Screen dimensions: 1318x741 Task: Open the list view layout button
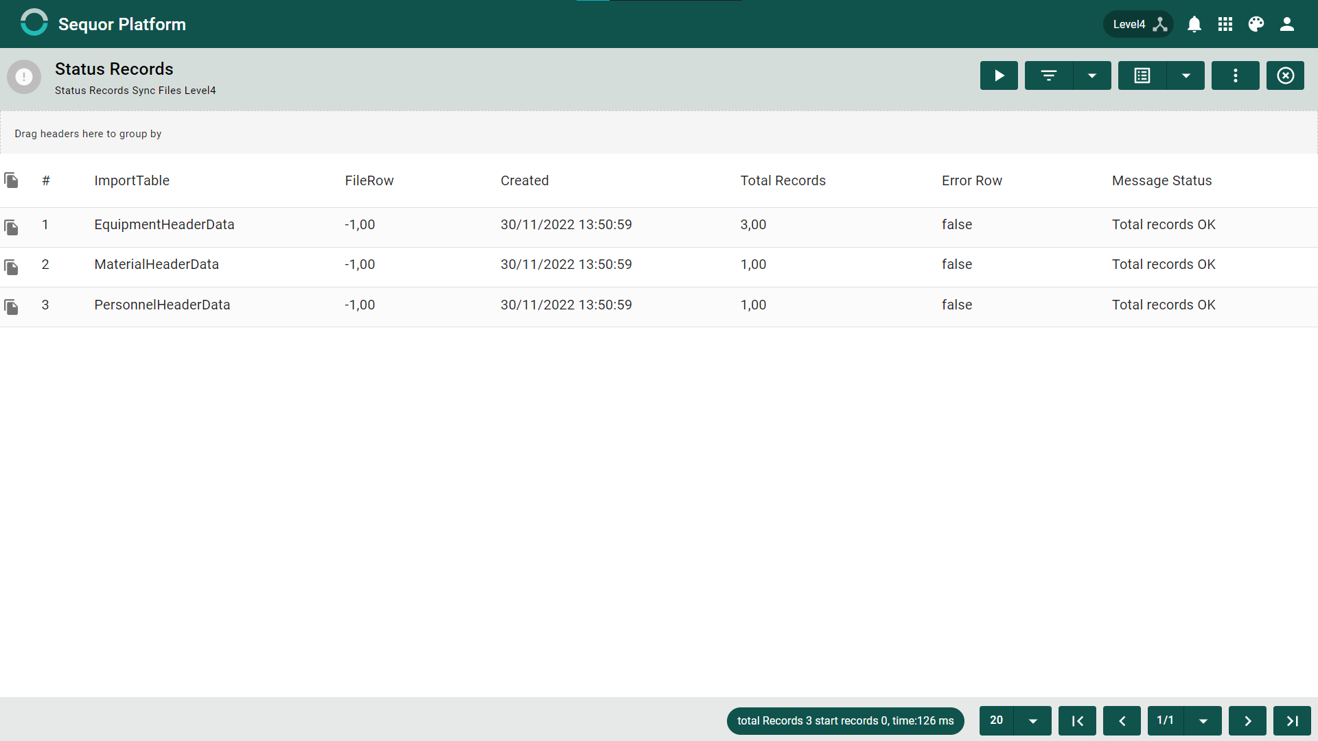tap(1142, 75)
